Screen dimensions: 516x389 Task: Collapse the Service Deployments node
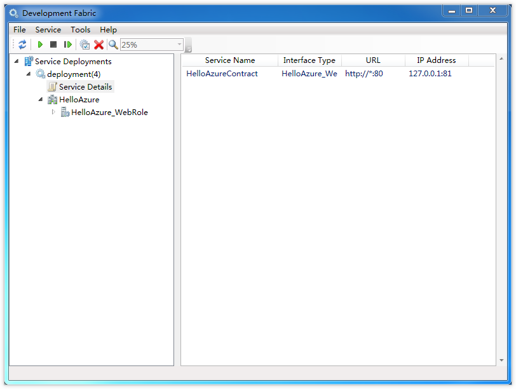pos(17,61)
